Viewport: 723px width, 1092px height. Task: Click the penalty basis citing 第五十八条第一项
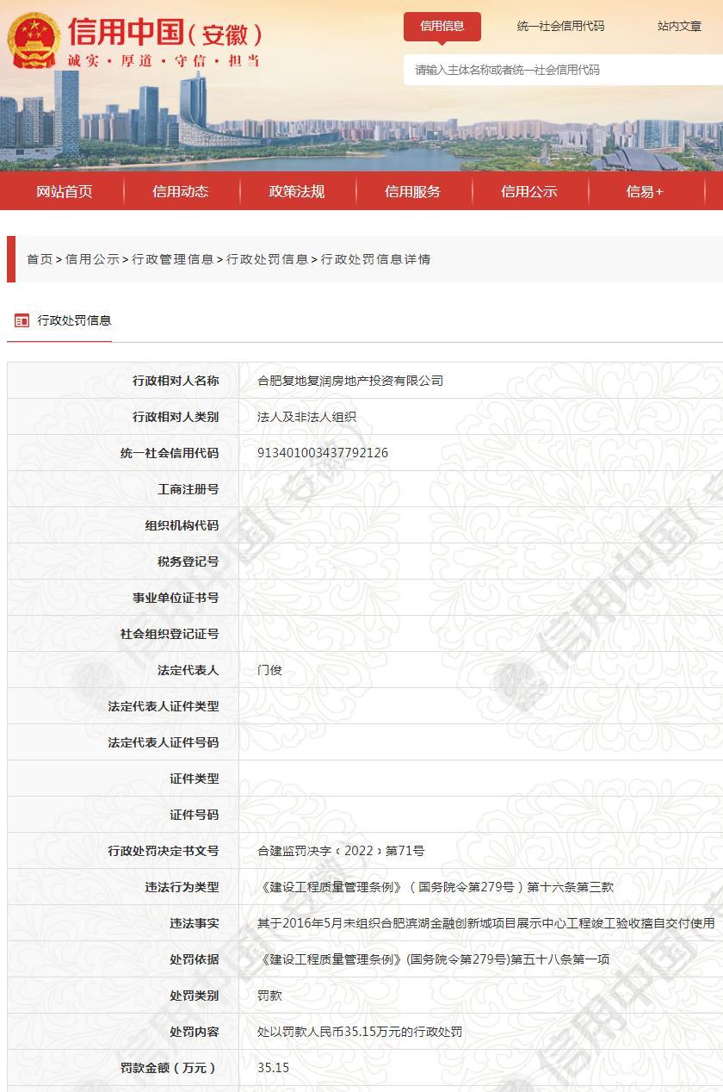click(433, 959)
